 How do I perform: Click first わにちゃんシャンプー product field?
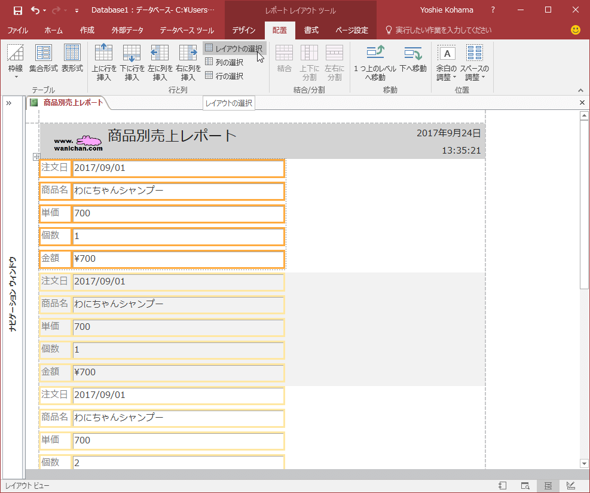coord(178,191)
